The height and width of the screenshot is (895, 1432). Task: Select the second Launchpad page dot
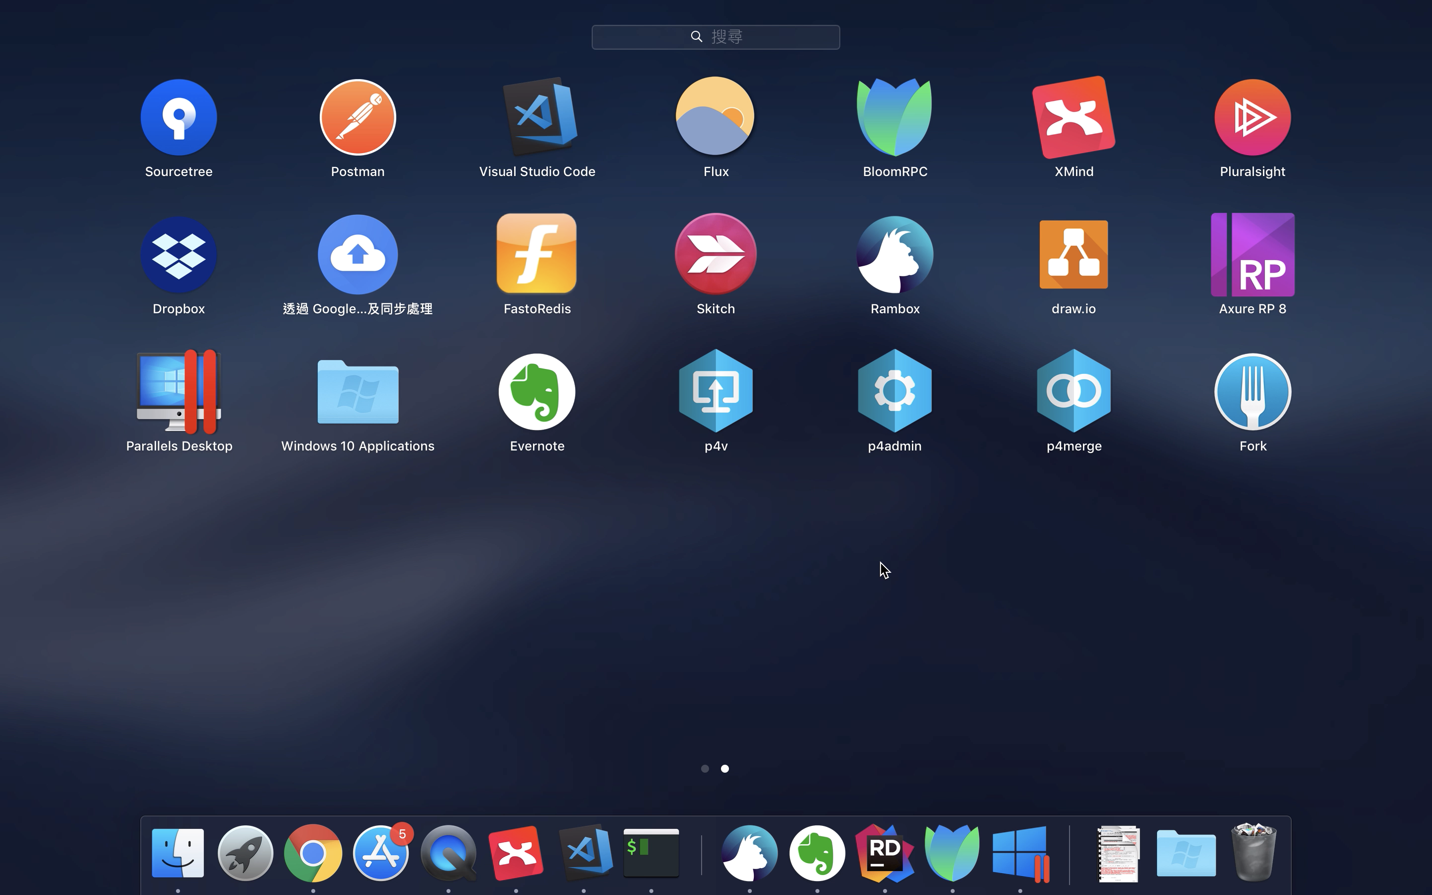point(725,768)
